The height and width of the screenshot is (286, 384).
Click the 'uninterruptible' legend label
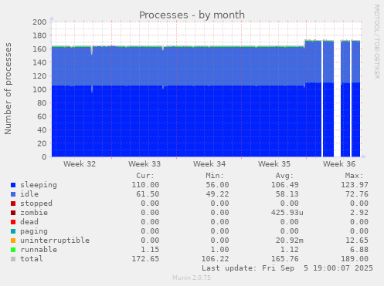coord(55,241)
